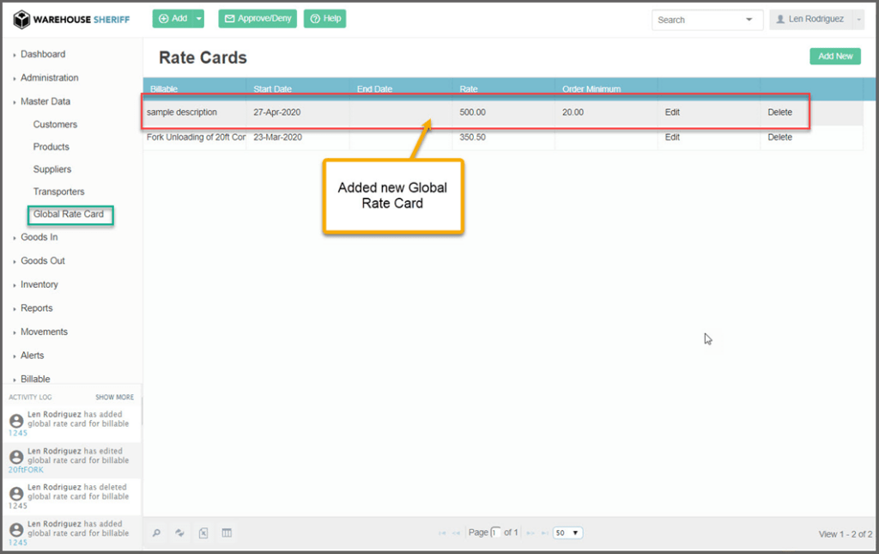879x554 pixels.
Task: Click the refresh icon in grid footer
Action: click(x=180, y=533)
